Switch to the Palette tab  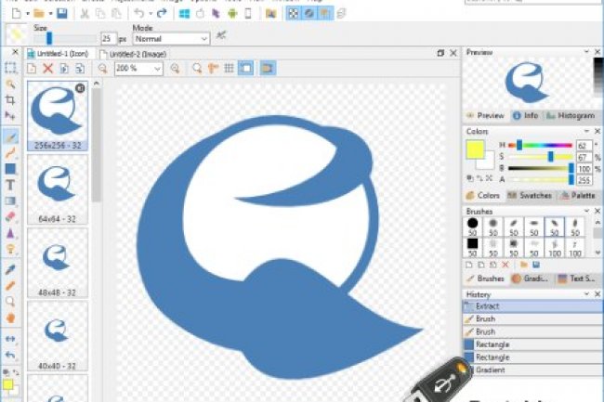click(578, 195)
